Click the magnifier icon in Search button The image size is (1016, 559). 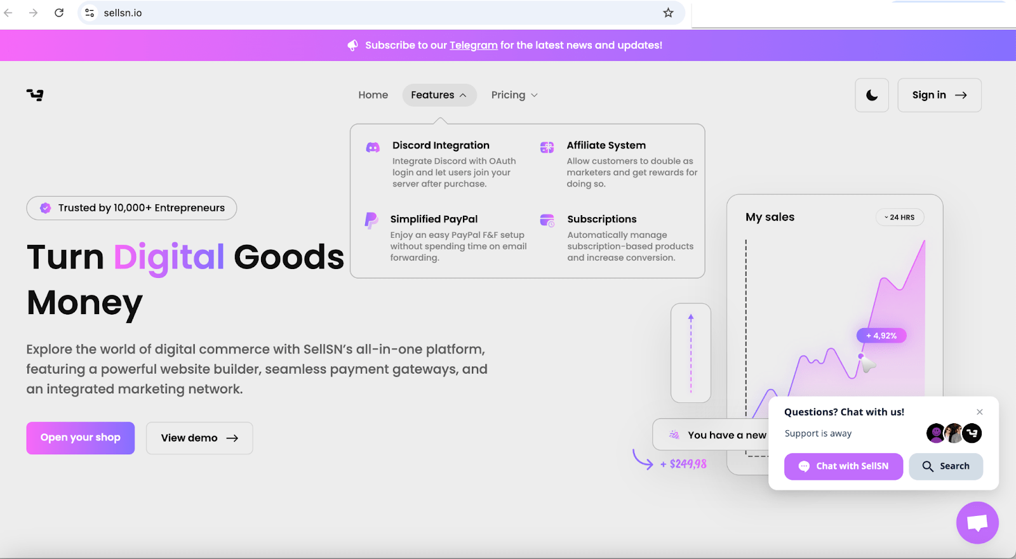coord(928,466)
